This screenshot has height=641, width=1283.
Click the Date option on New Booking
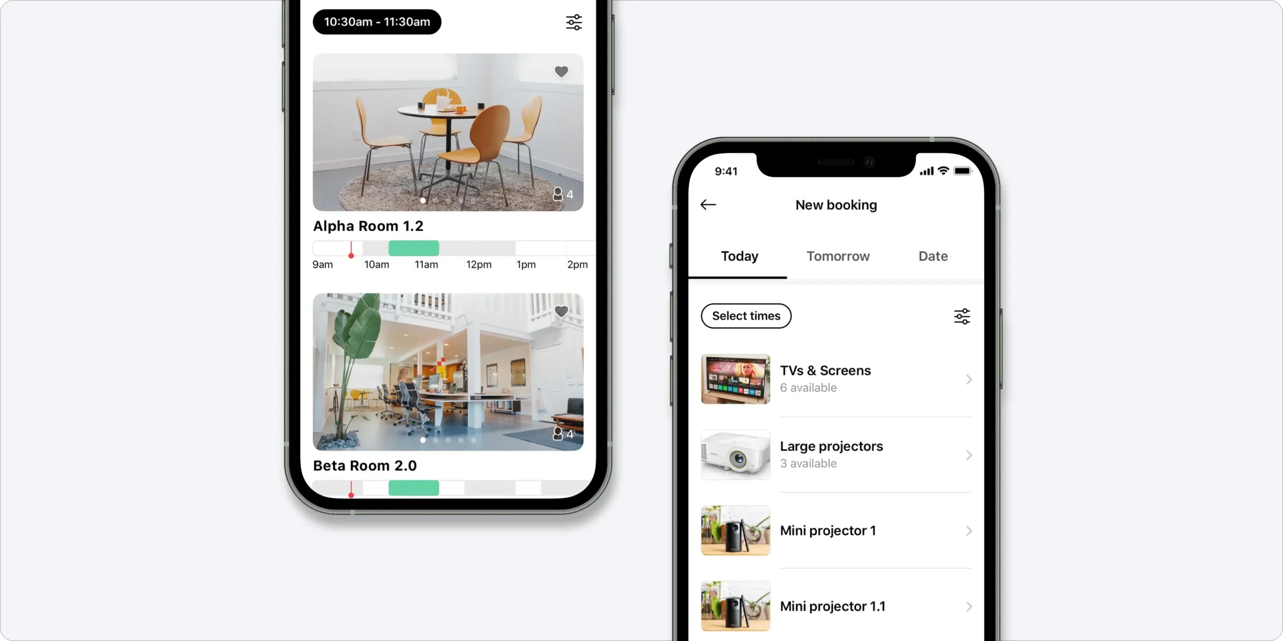932,255
